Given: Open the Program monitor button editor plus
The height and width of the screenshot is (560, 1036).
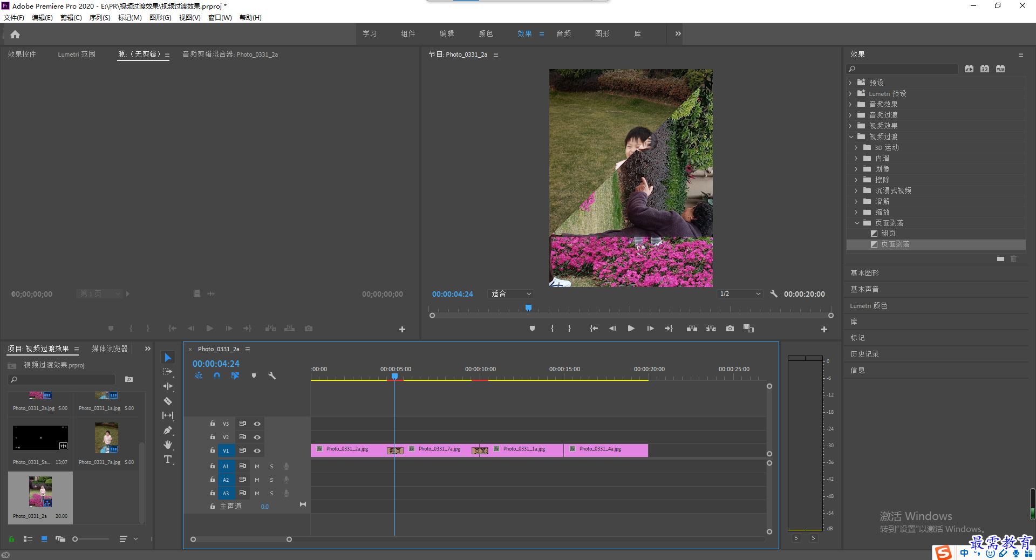Looking at the screenshot, I should click(824, 329).
